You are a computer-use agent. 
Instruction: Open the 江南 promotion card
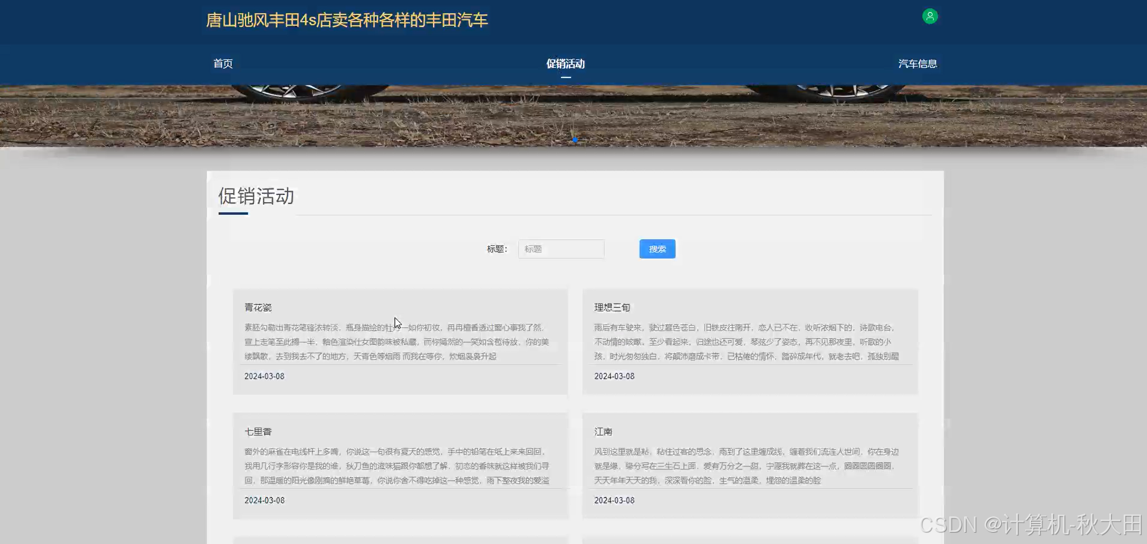coord(749,465)
